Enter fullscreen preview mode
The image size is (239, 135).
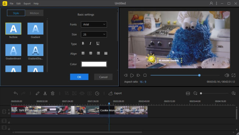click(233, 75)
